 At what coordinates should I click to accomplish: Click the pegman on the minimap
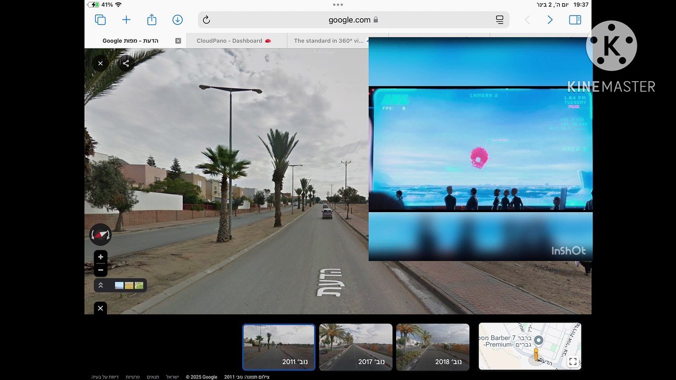[536, 355]
